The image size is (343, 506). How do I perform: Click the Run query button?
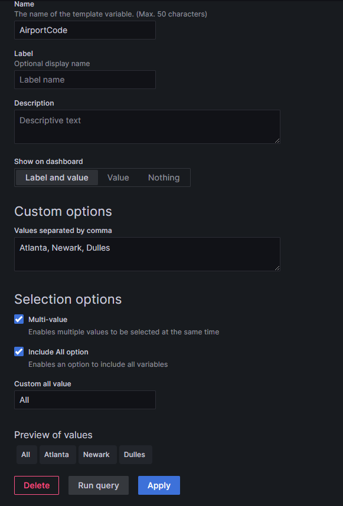pos(98,485)
